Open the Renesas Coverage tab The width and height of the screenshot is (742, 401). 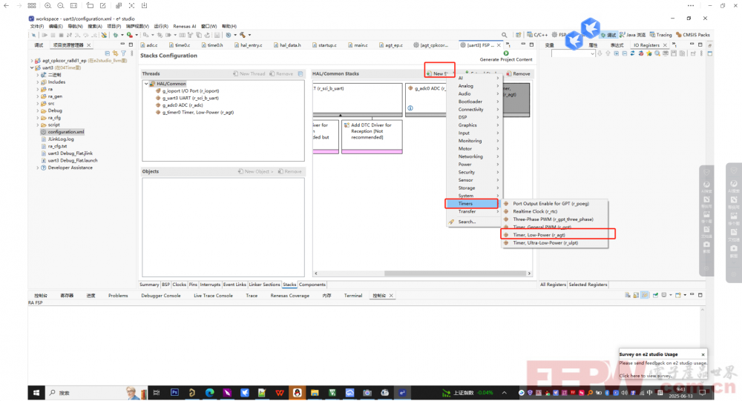click(289, 296)
